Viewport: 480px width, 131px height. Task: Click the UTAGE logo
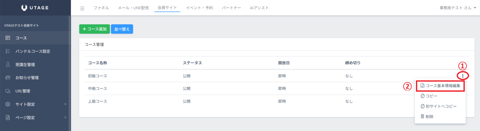(35, 8)
